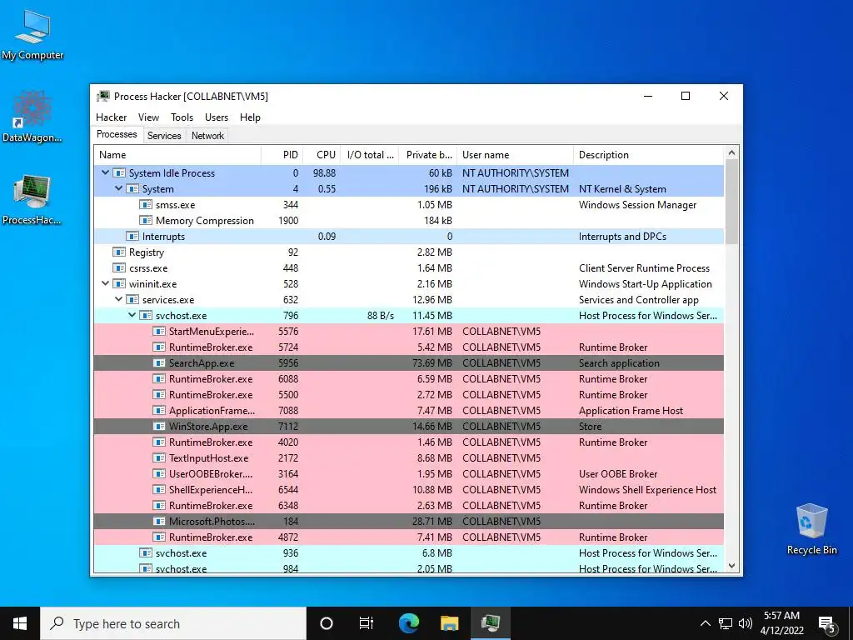
Task: Click the icon beside TextInputHost.exe
Action: coord(159,457)
